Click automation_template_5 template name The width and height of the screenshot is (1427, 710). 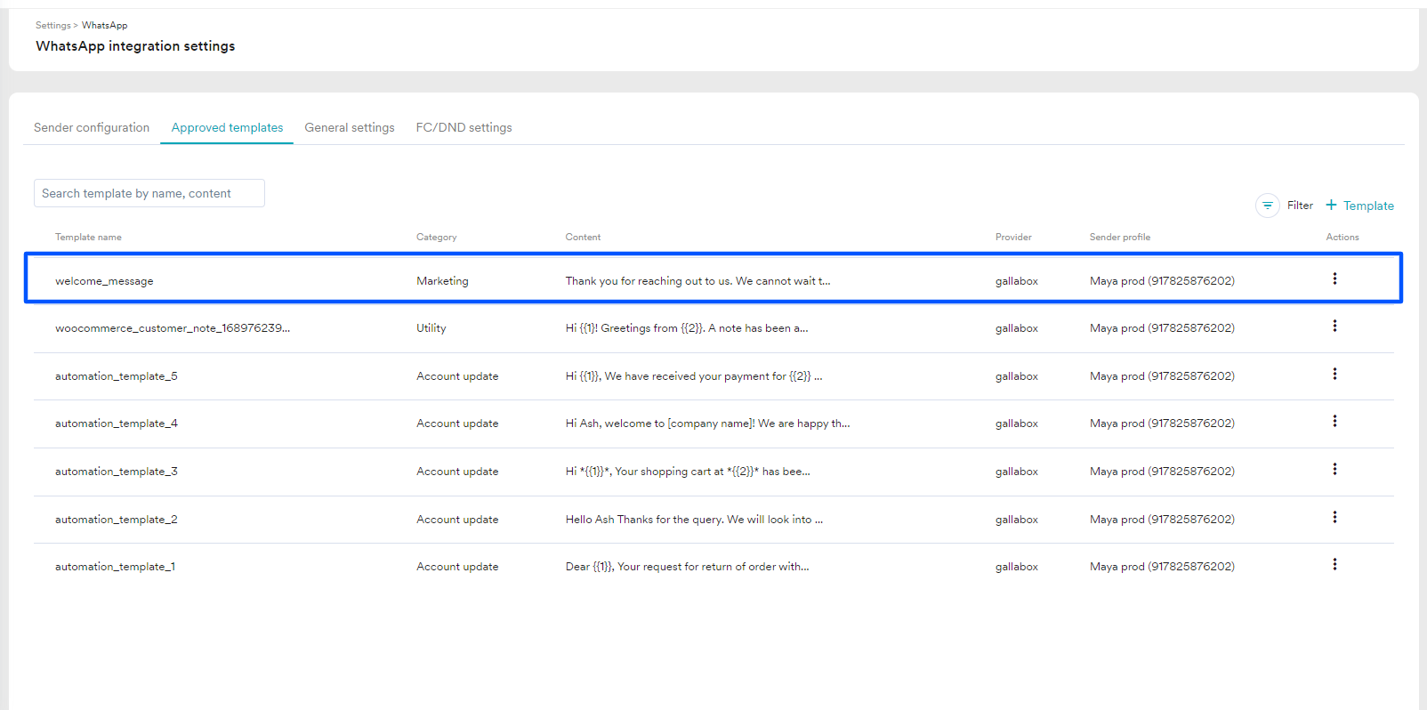pyautogui.click(x=117, y=376)
